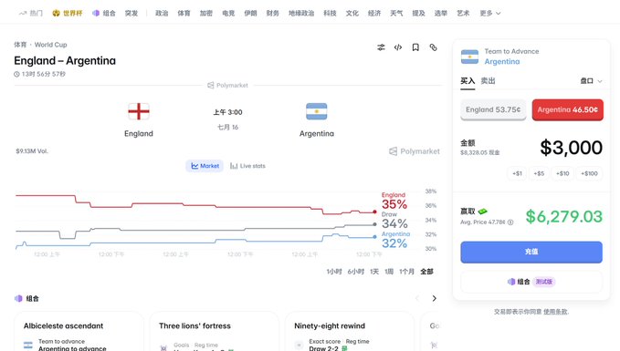Click the 组合 测试版 button in trade panel
This screenshot has width=620, height=351.
click(x=531, y=282)
